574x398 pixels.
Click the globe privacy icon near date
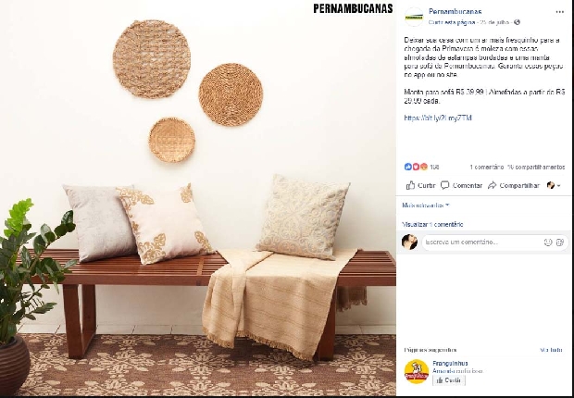[x=517, y=22]
